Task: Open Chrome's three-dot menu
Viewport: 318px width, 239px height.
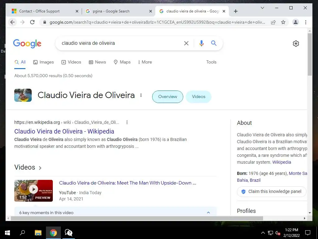Action: pyautogui.click(x=306, y=22)
